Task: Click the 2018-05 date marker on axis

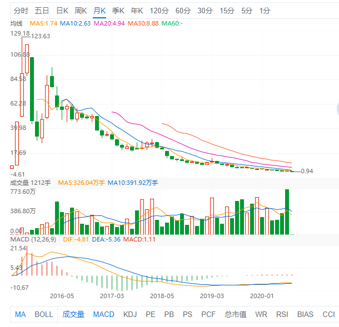Action: point(162,296)
